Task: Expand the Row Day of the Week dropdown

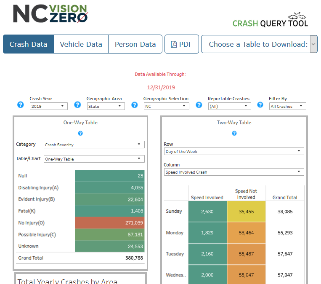Action: pyautogui.click(x=234, y=151)
